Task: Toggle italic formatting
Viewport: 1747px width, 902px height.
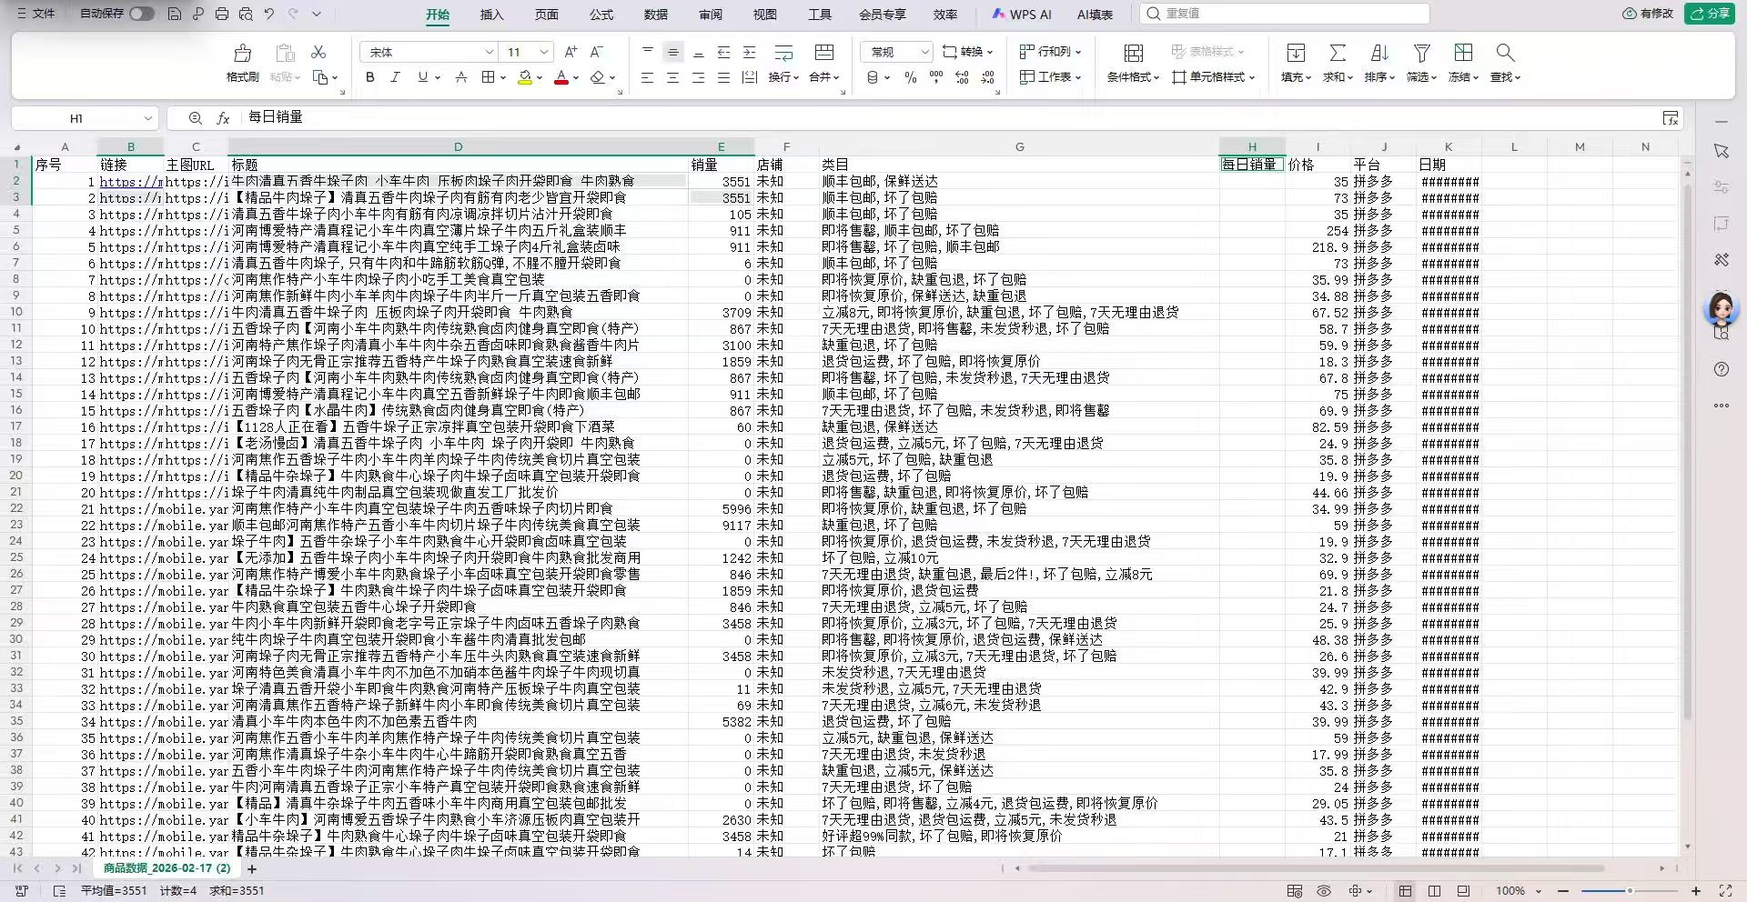Action: (x=396, y=77)
